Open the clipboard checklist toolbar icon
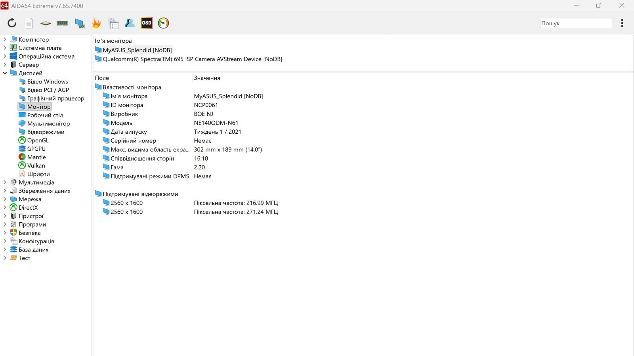This screenshot has width=634, height=356. 113,23
